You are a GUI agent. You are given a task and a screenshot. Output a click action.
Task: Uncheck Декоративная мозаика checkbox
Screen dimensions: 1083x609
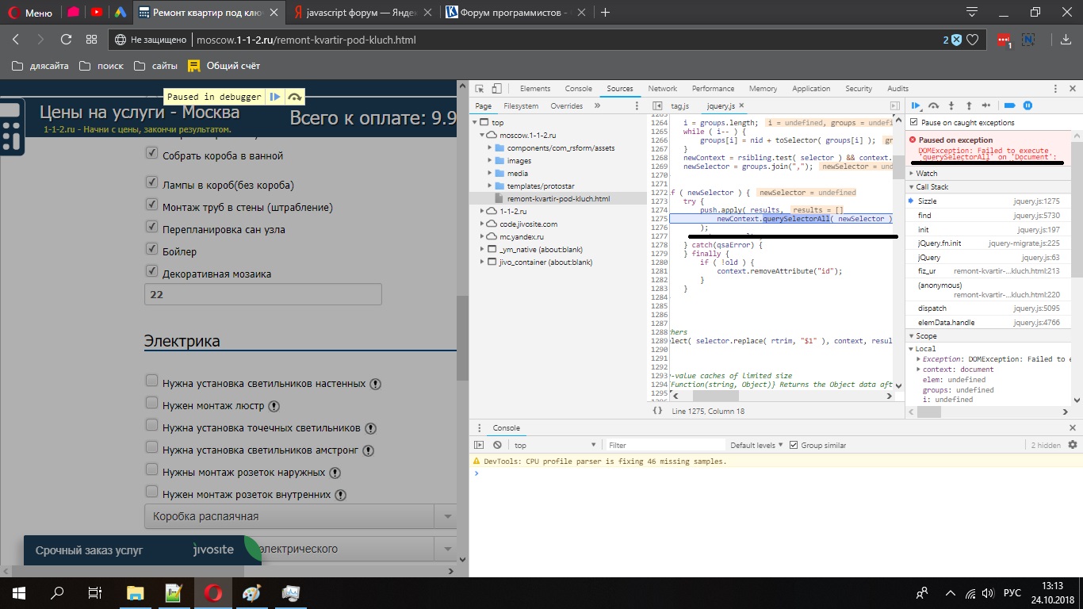[x=151, y=272]
